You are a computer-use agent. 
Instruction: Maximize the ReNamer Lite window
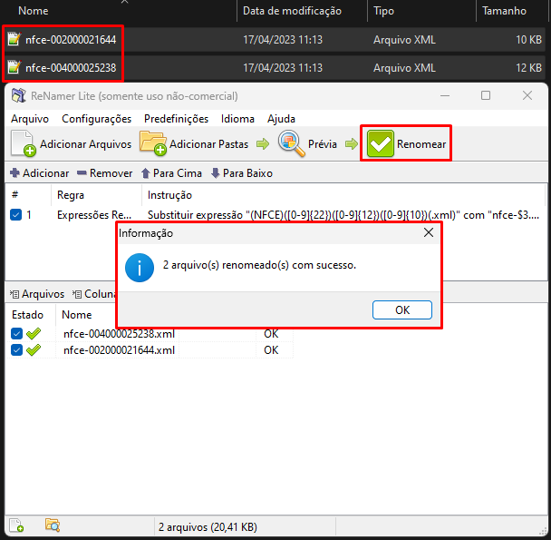click(x=486, y=95)
